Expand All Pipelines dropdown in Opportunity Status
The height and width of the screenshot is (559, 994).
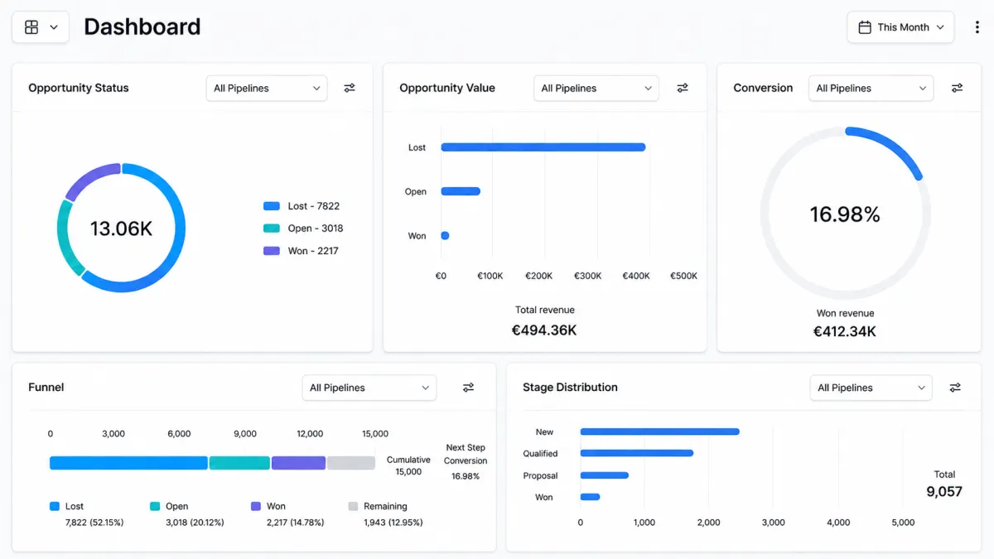coord(267,89)
